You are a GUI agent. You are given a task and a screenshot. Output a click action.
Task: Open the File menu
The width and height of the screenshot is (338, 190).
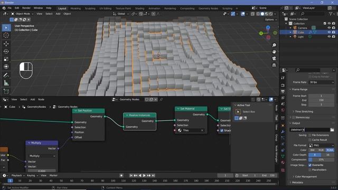[10, 8]
